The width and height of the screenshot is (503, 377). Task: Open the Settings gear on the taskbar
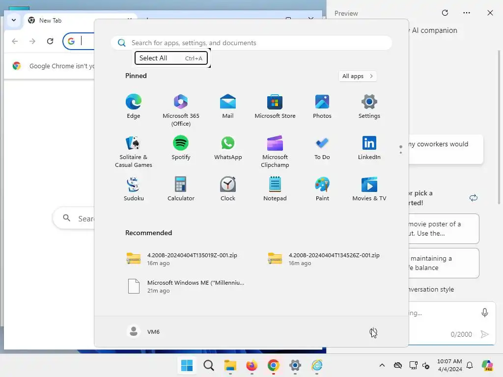295,365
